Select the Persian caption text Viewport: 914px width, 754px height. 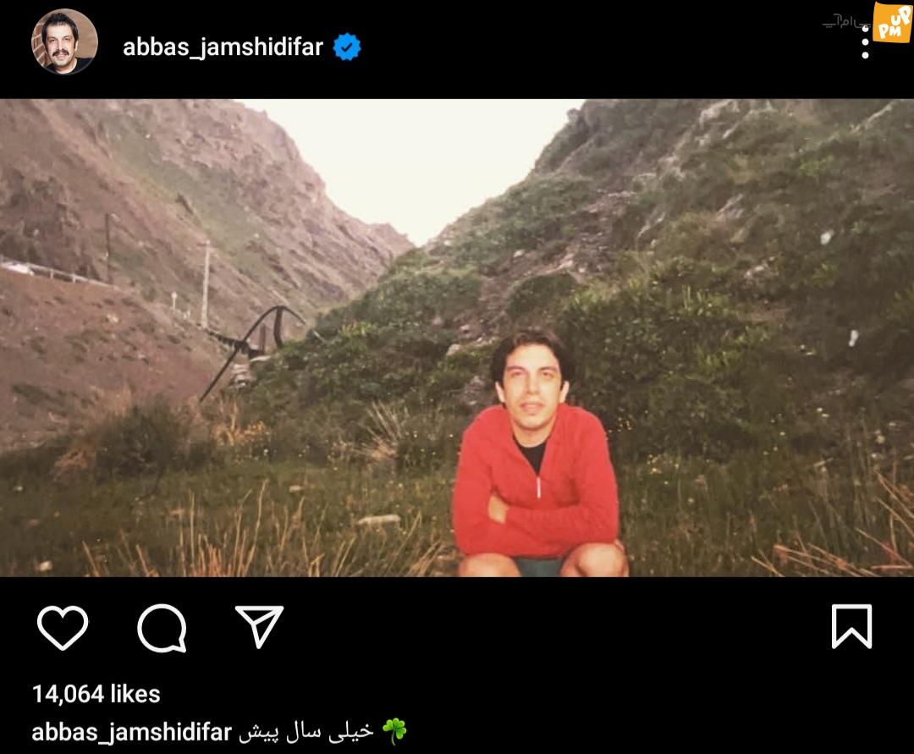coord(306,732)
